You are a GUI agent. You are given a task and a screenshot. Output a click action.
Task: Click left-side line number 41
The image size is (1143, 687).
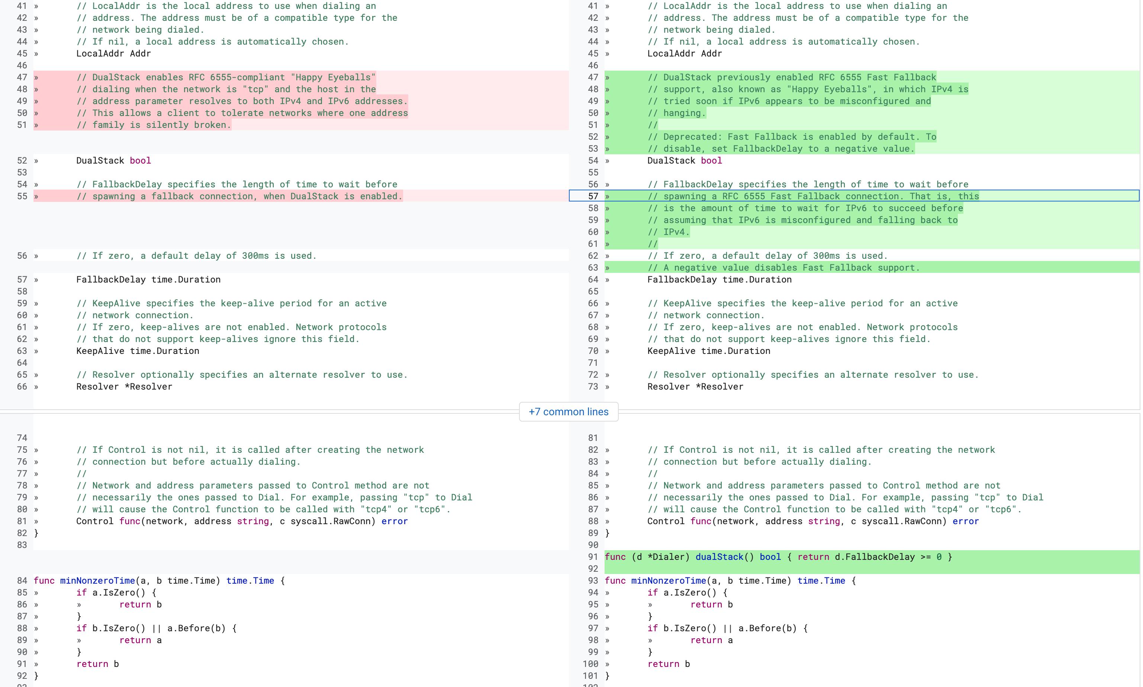tap(22, 6)
